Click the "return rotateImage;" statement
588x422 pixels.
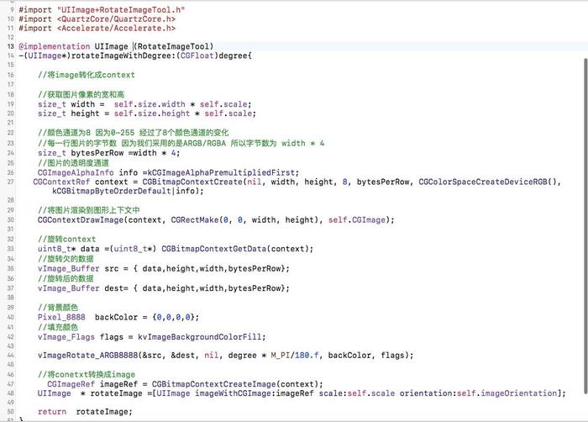coord(85,412)
